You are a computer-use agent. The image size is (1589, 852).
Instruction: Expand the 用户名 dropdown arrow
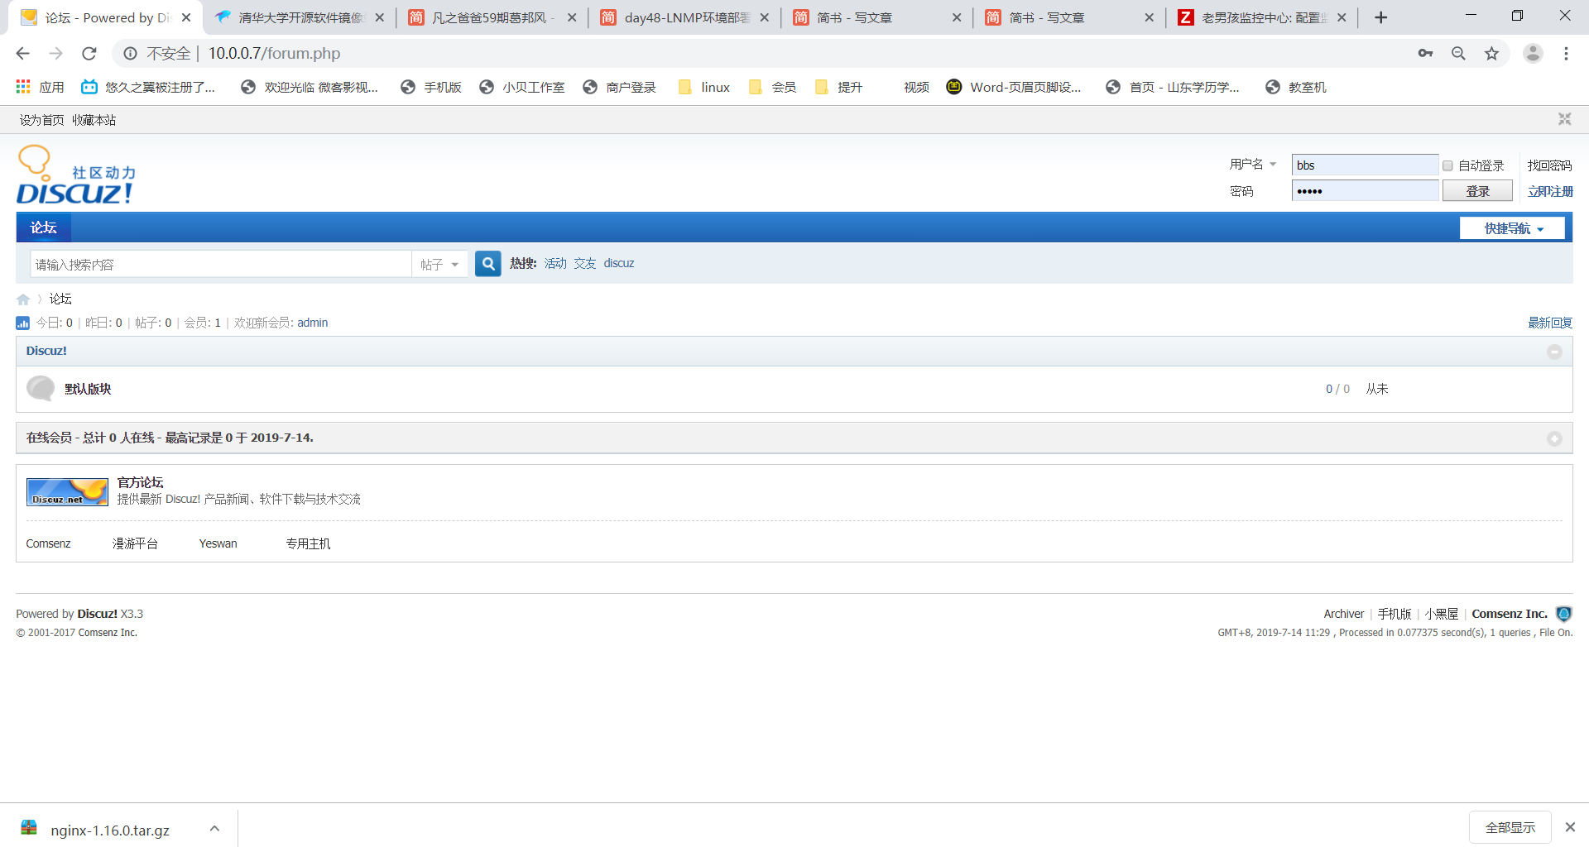tap(1274, 165)
